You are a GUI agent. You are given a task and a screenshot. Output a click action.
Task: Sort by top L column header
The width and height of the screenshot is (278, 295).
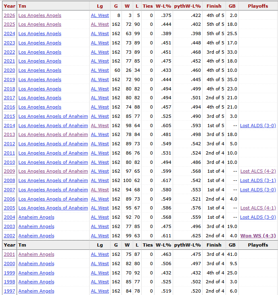pos(137,6)
